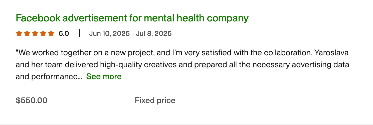The width and height of the screenshot is (373, 125).
Task: Expand the review with See more
Action: click(104, 77)
